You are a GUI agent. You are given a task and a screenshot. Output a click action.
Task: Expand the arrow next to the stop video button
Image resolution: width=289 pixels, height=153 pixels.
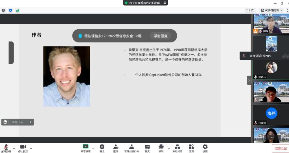[31, 148]
